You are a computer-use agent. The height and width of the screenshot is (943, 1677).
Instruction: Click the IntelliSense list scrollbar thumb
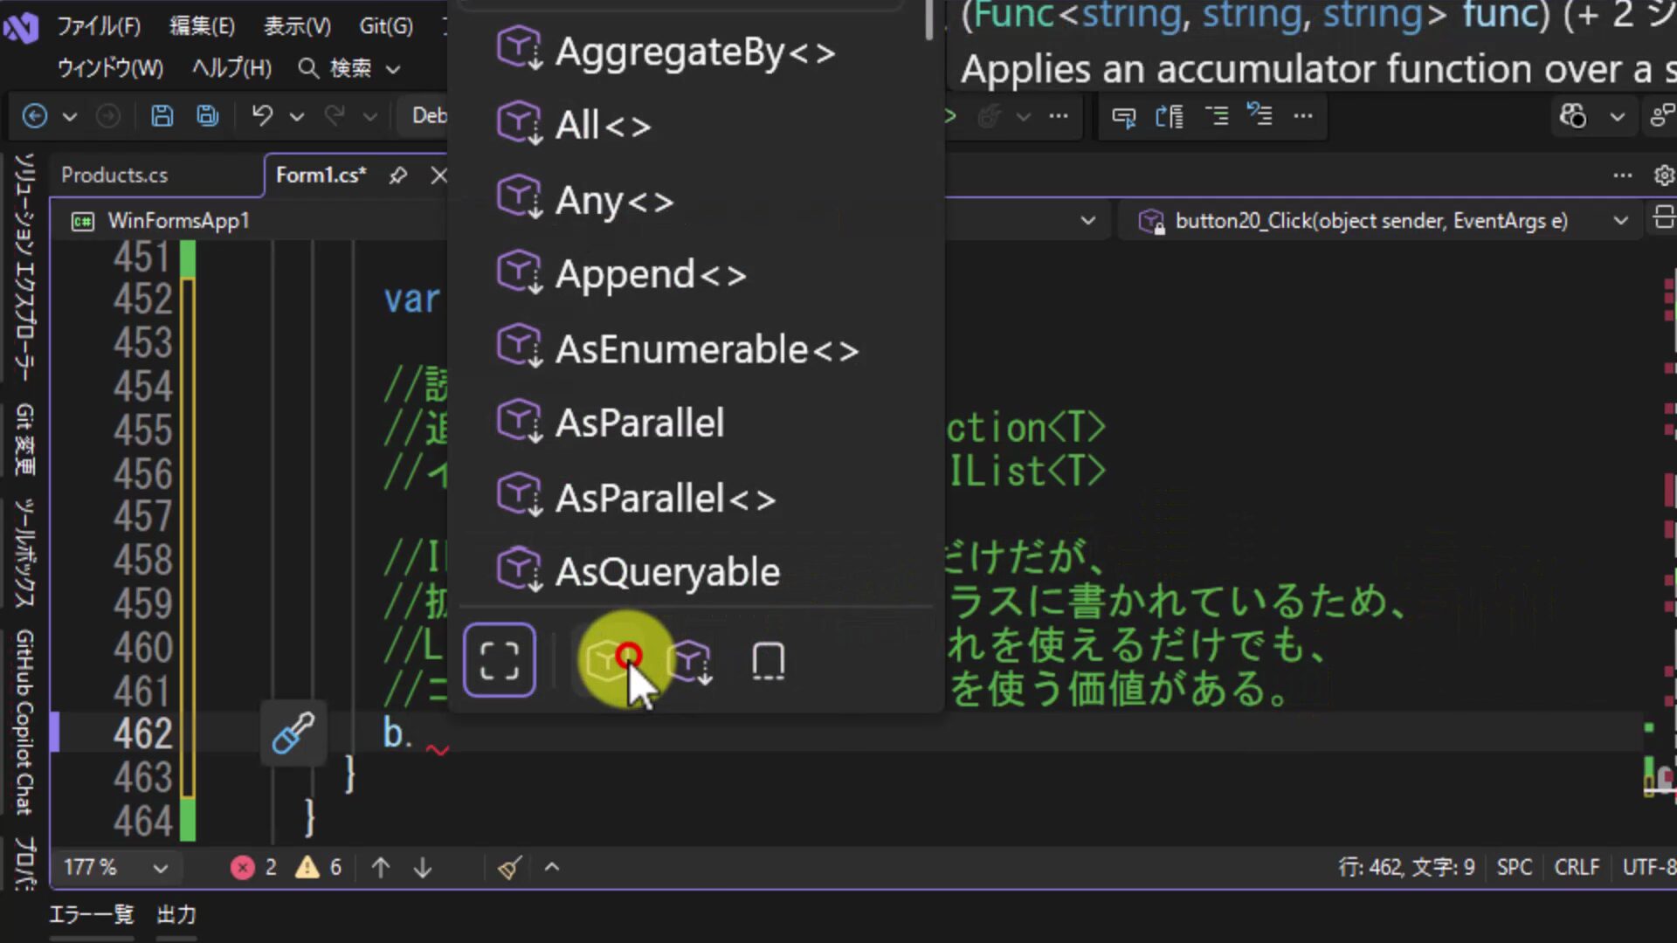[930, 19]
